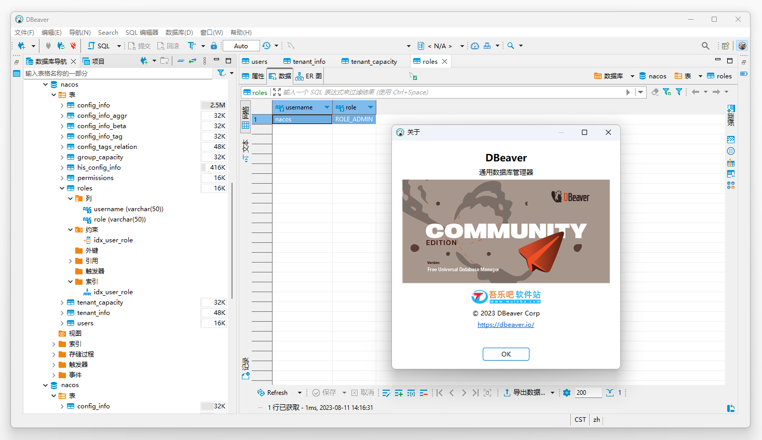Click the eraser remove filters icon

click(655, 92)
